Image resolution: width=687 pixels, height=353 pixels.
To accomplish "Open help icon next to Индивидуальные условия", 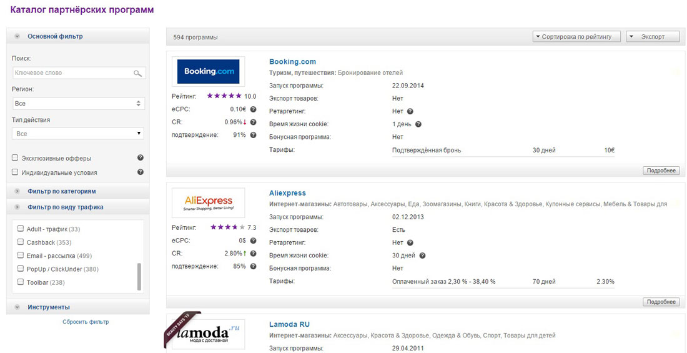I will [140, 172].
